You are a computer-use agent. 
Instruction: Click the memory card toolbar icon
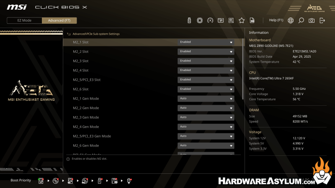point(221,20)
